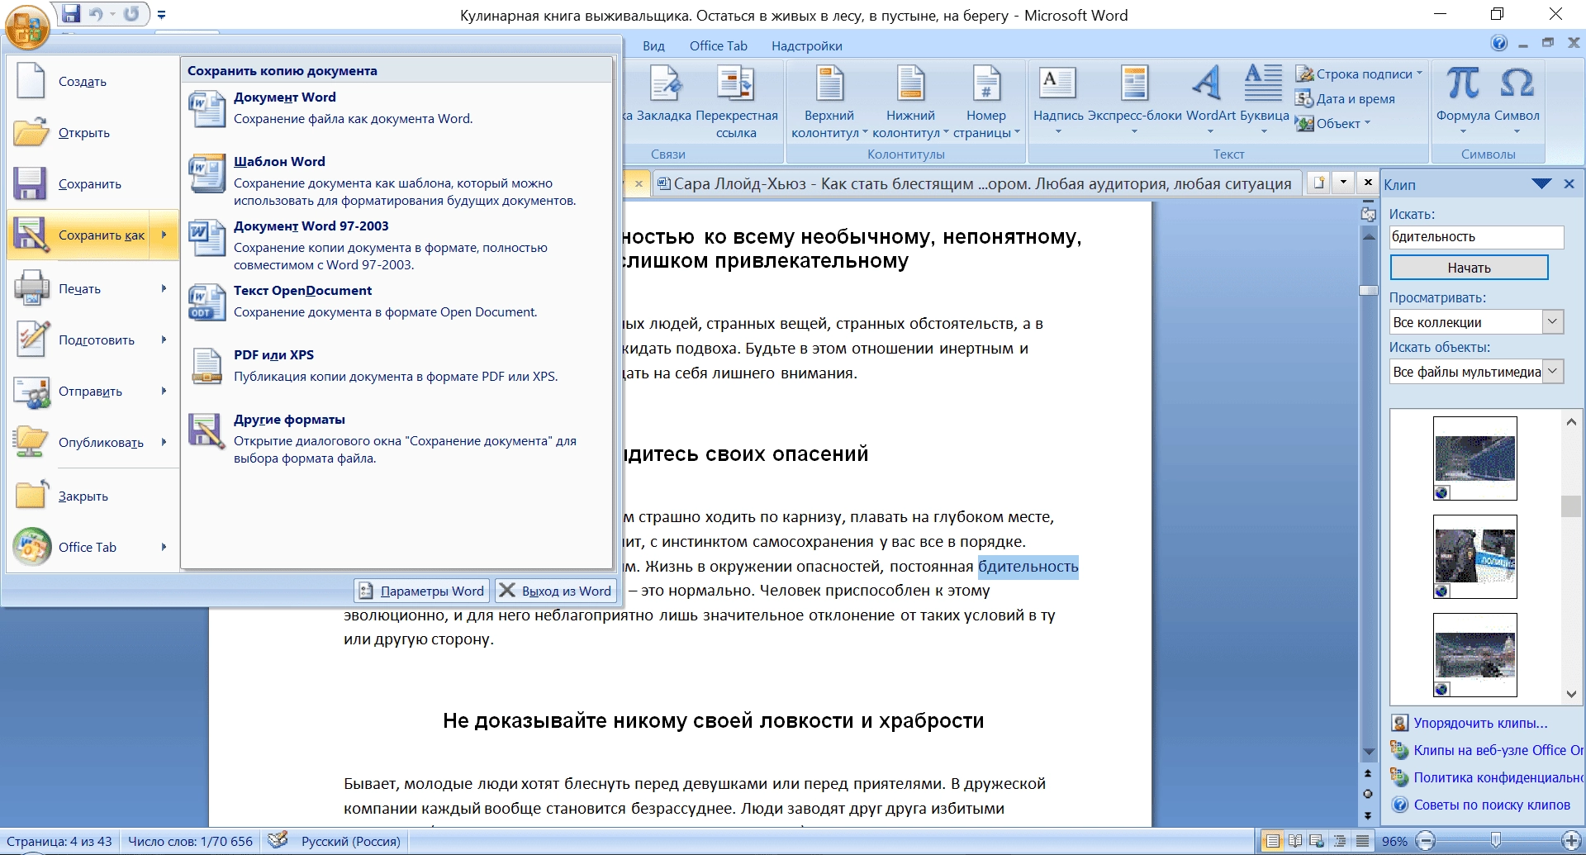Click the Перекрестная ссылка icon
Image resolution: width=1586 pixels, height=855 pixels.
[x=735, y=84]
